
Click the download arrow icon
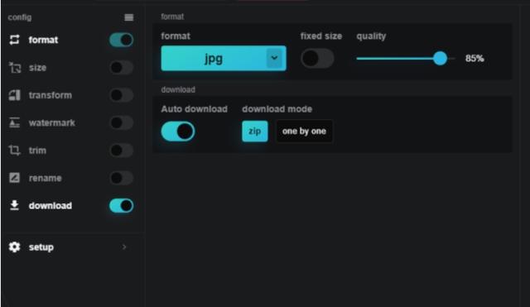pos(14,205)
